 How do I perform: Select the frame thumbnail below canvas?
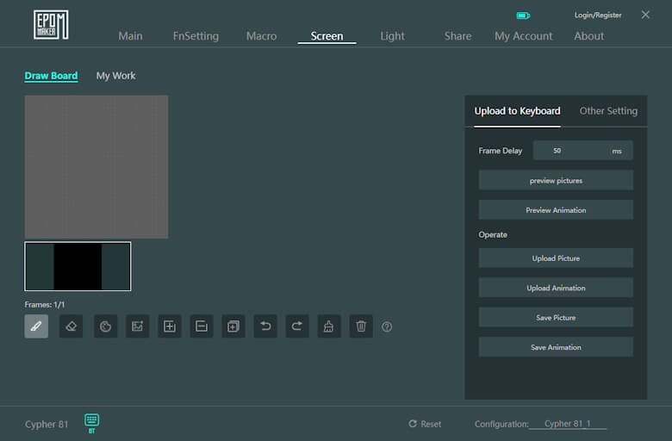point(78,266)
